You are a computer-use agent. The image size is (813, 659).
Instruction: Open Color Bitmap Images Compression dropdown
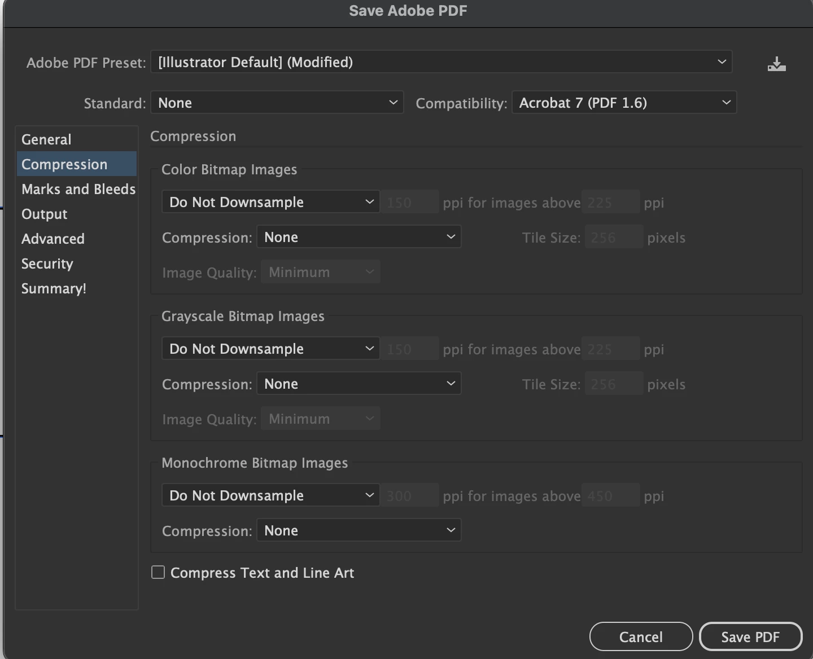point(359,237)
